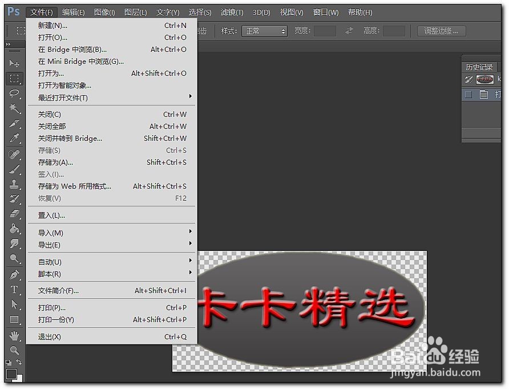Open the 文件(F) menu
This screenshot has height=390, width=509.
coord(42,13)
